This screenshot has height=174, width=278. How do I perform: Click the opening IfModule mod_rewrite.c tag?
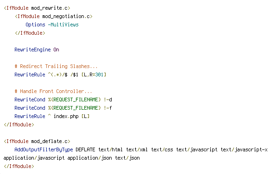37,8
